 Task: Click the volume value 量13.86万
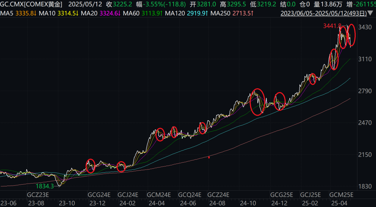pyautogui.click(x=328, y=4)
